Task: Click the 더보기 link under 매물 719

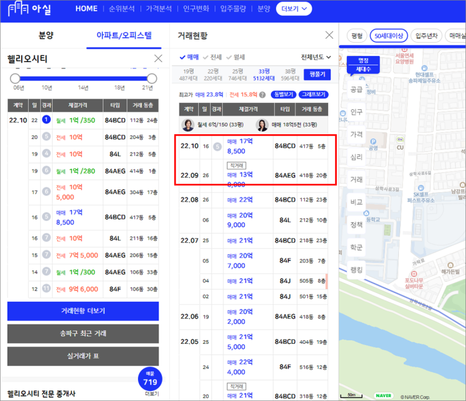Action: (152, 394)
